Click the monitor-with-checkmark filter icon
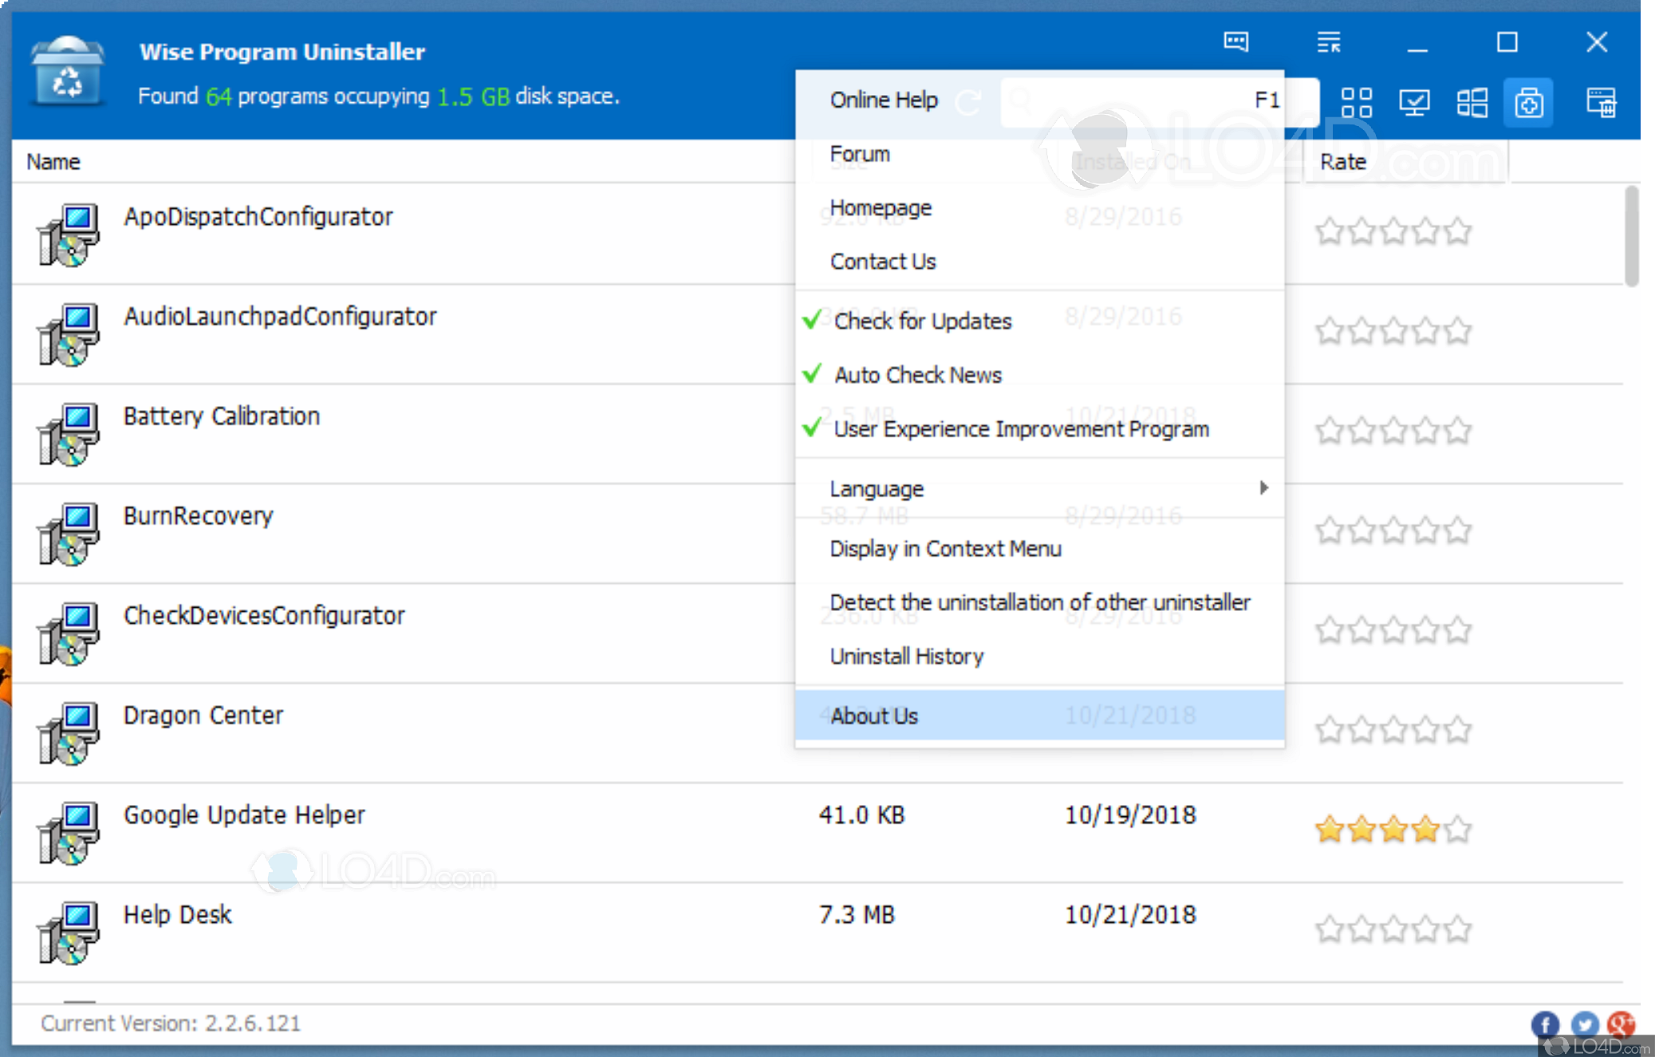 point(1413,102)
